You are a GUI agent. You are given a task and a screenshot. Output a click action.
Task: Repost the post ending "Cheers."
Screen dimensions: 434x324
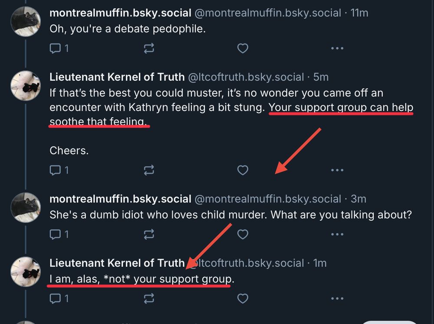click(149, 170)
